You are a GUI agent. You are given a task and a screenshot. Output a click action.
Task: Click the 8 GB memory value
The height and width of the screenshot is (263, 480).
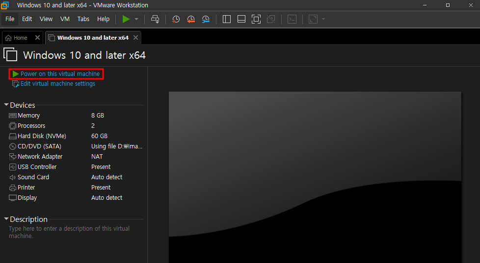point(98,116)
